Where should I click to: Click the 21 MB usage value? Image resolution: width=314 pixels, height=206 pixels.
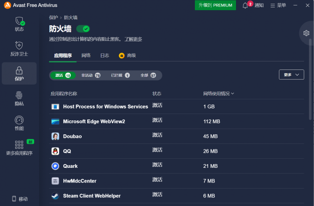coord(210,166)
